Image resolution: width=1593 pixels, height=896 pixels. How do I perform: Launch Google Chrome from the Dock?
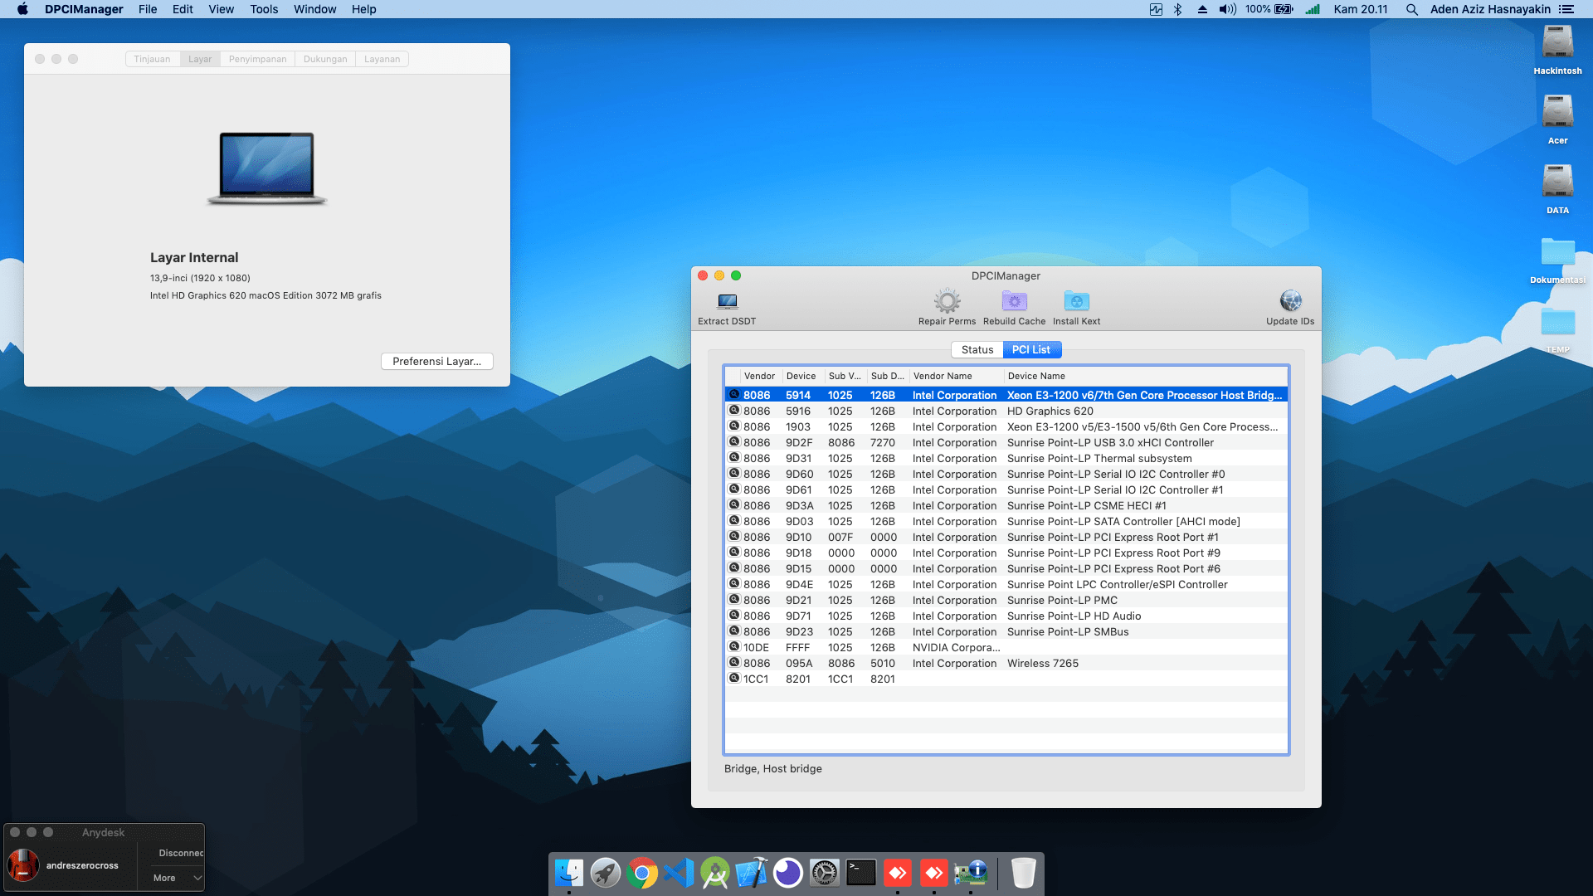point(642,873)
